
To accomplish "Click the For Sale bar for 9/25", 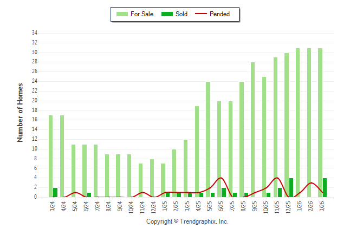I will (253, 130).
